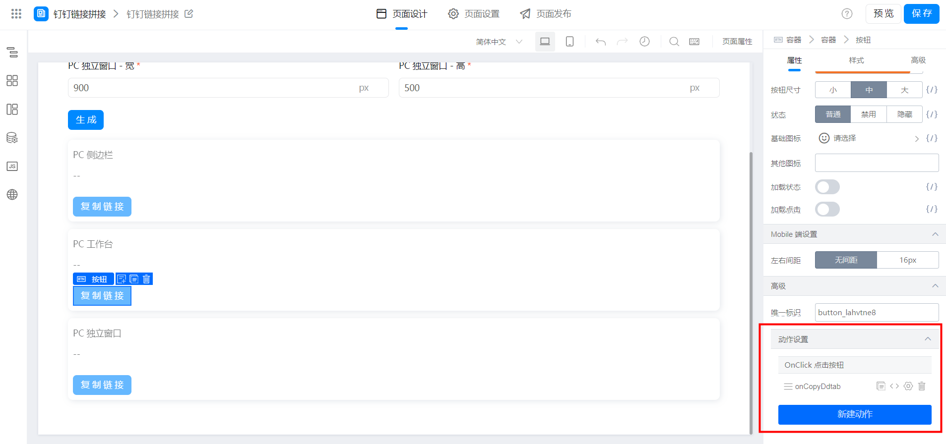Select first 容器 in component breadcrumb
Image resolution: width=946 pixels, height=444 pixels.
point(794,40)
